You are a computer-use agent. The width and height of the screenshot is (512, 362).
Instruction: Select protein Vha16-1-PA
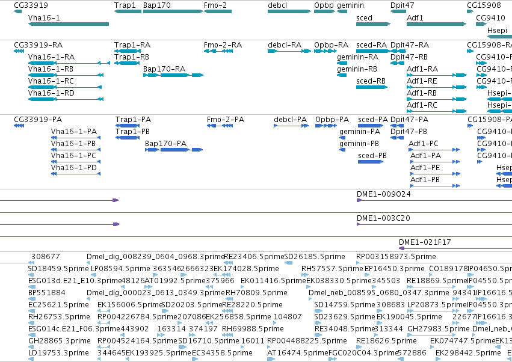coord(76,138)
